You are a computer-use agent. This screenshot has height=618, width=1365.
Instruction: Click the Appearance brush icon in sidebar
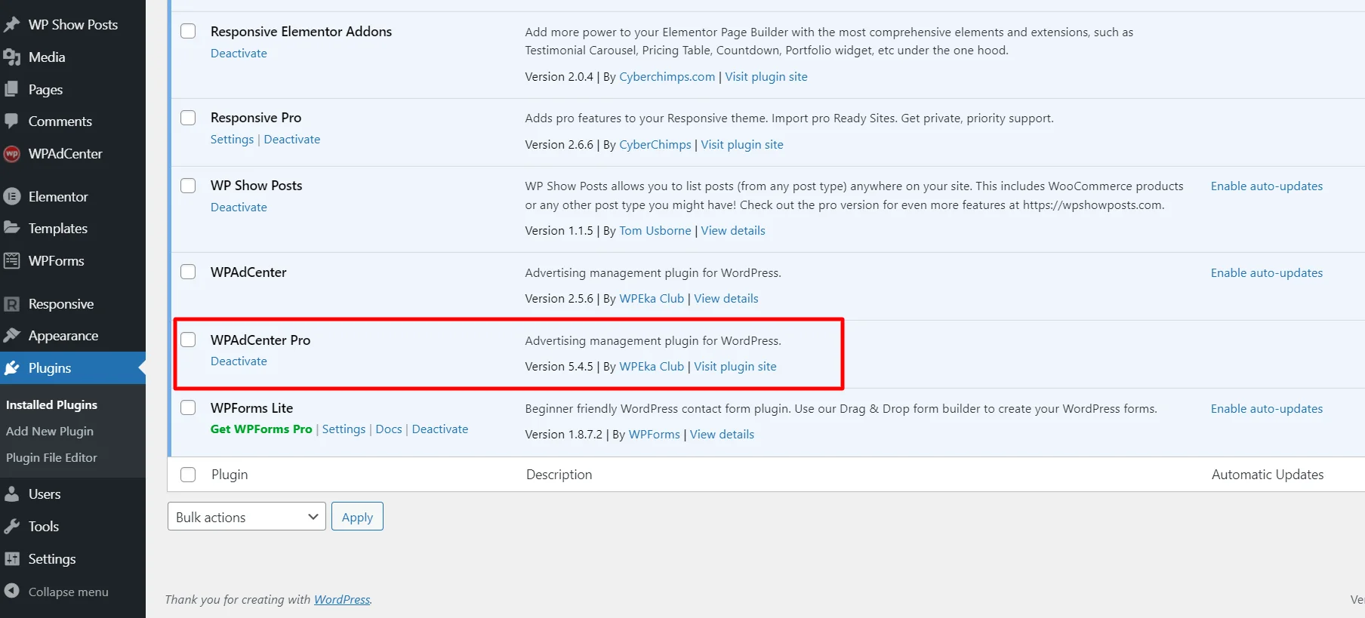point(11,335)
